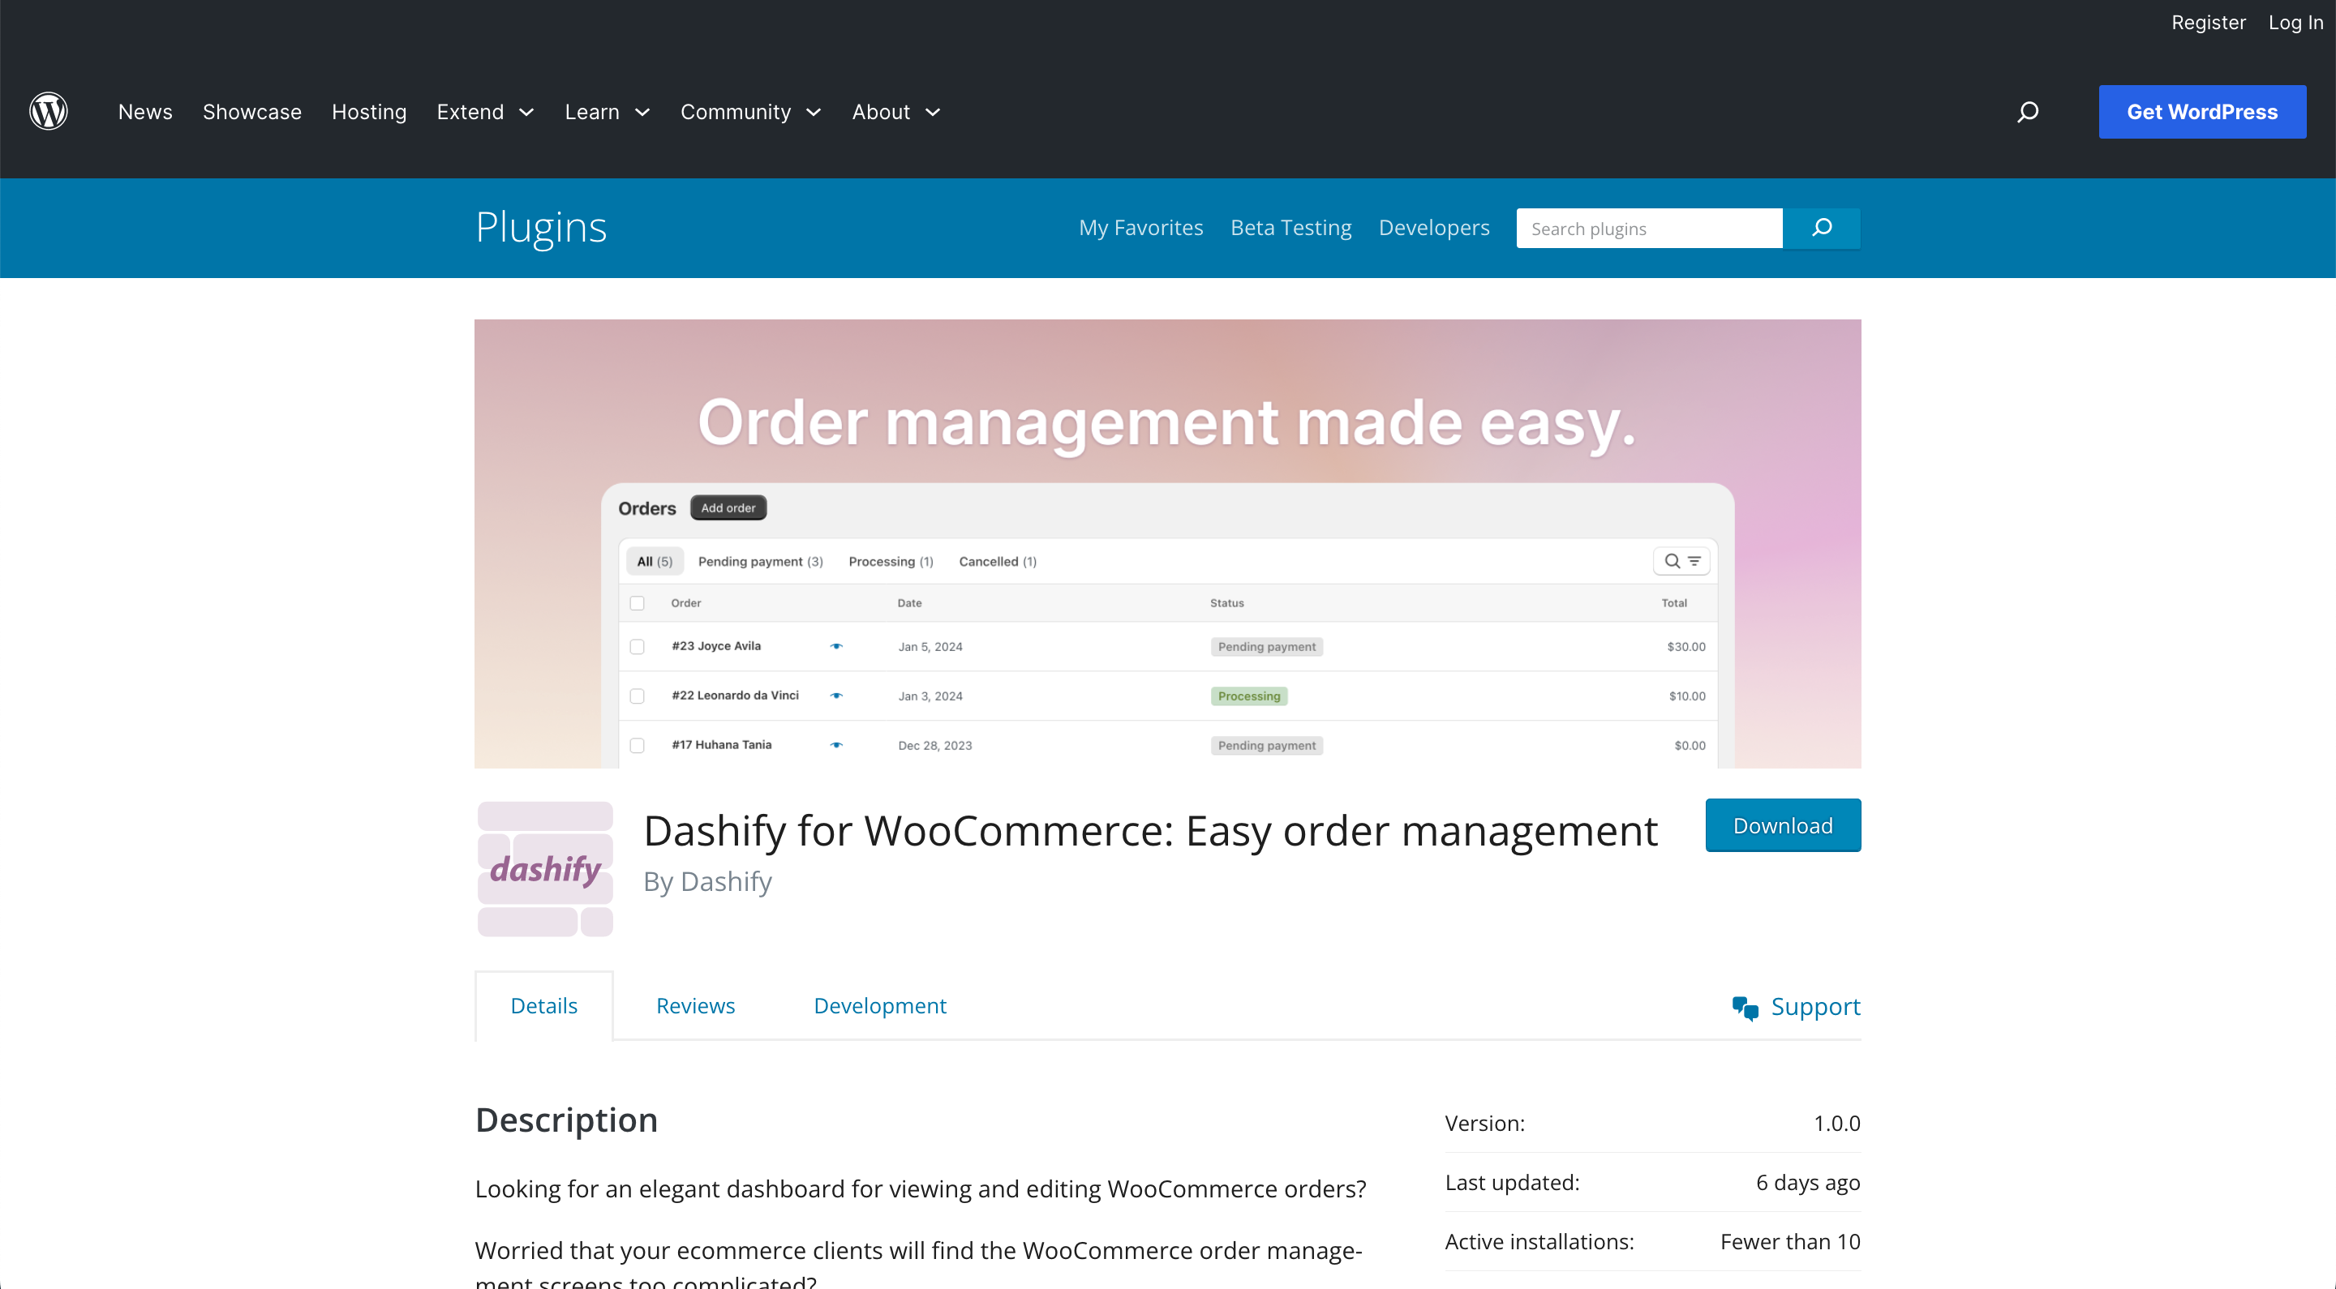Click the My Favorites link

click(x=1140, y=227)
